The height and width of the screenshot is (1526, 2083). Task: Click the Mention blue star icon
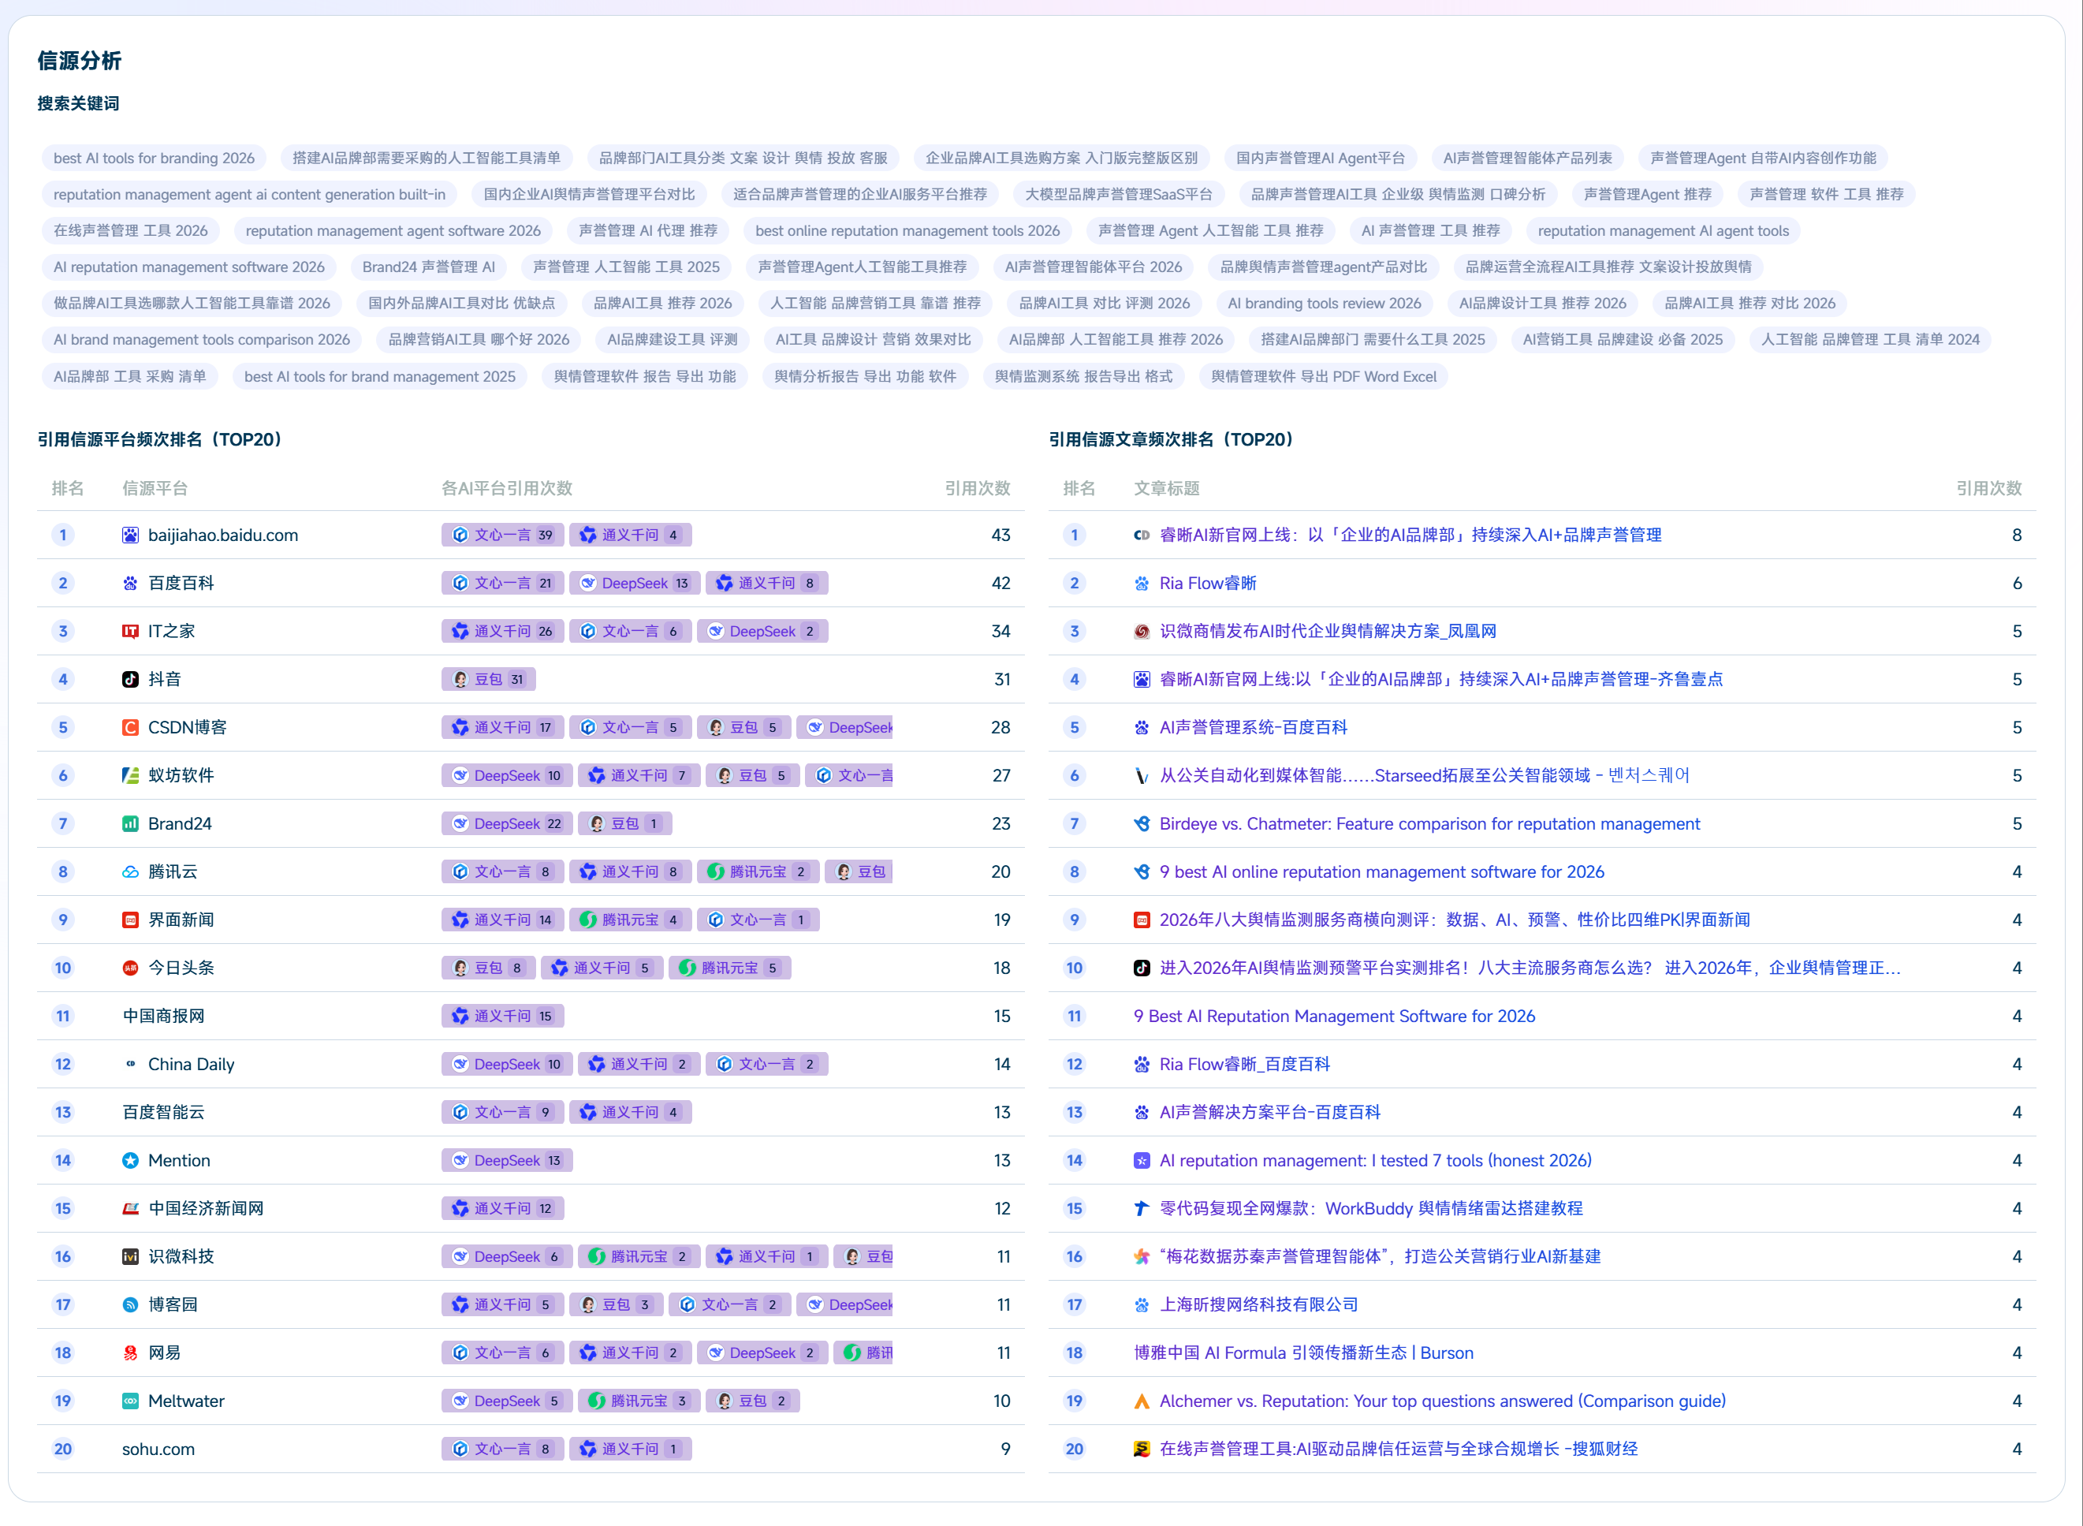tap(130, 1160)
